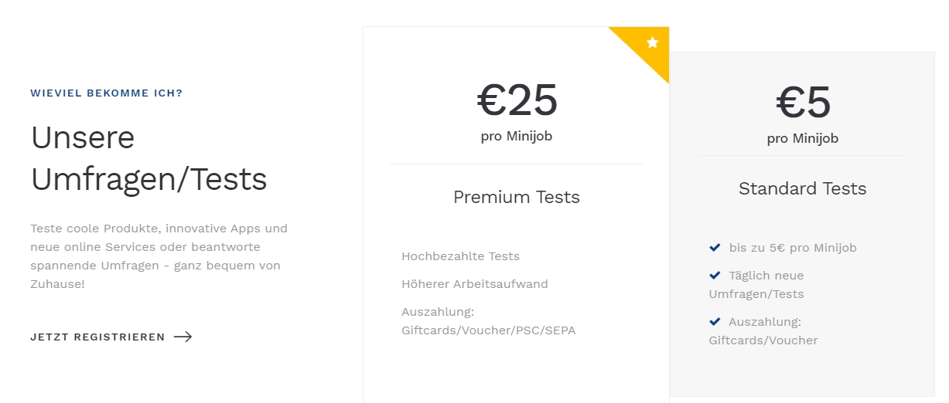The width and height of the screenshot is (949, 403).
Task: Click the Giftcards/Voucher/PSC/SEPA payout text
Action: [489, 330]
